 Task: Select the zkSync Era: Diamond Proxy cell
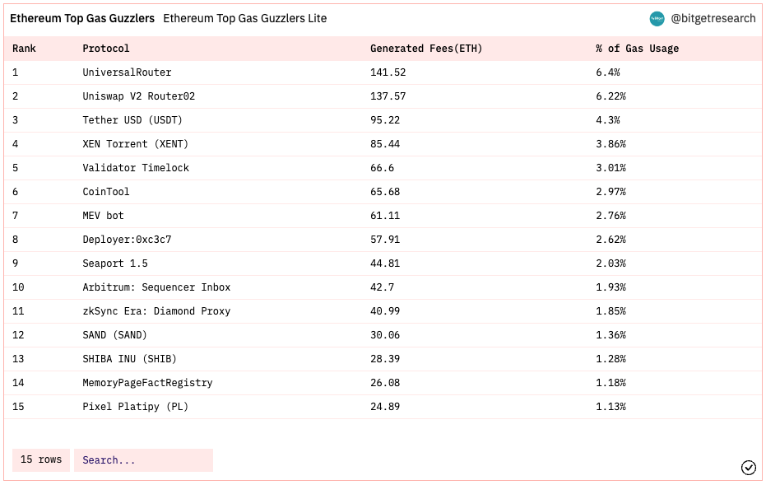coord(156,311)
